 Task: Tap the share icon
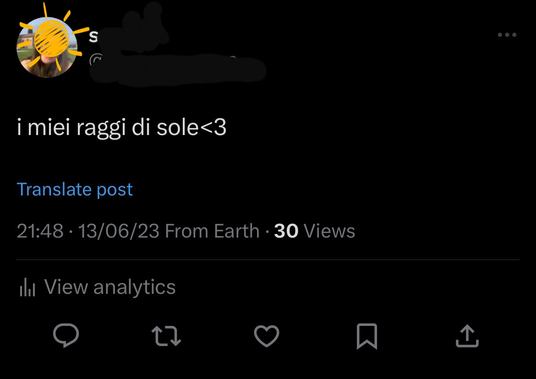click(467, 336)
